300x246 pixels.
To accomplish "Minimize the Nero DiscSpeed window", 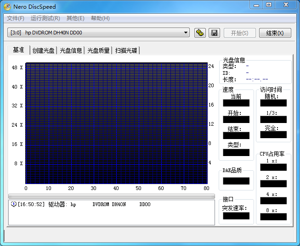I will click(x=256, y=5).
